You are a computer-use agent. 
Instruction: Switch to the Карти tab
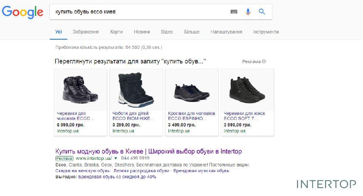click(x=116, y=32)
